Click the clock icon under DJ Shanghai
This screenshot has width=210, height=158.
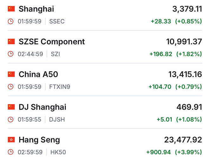tap(11, 120)
